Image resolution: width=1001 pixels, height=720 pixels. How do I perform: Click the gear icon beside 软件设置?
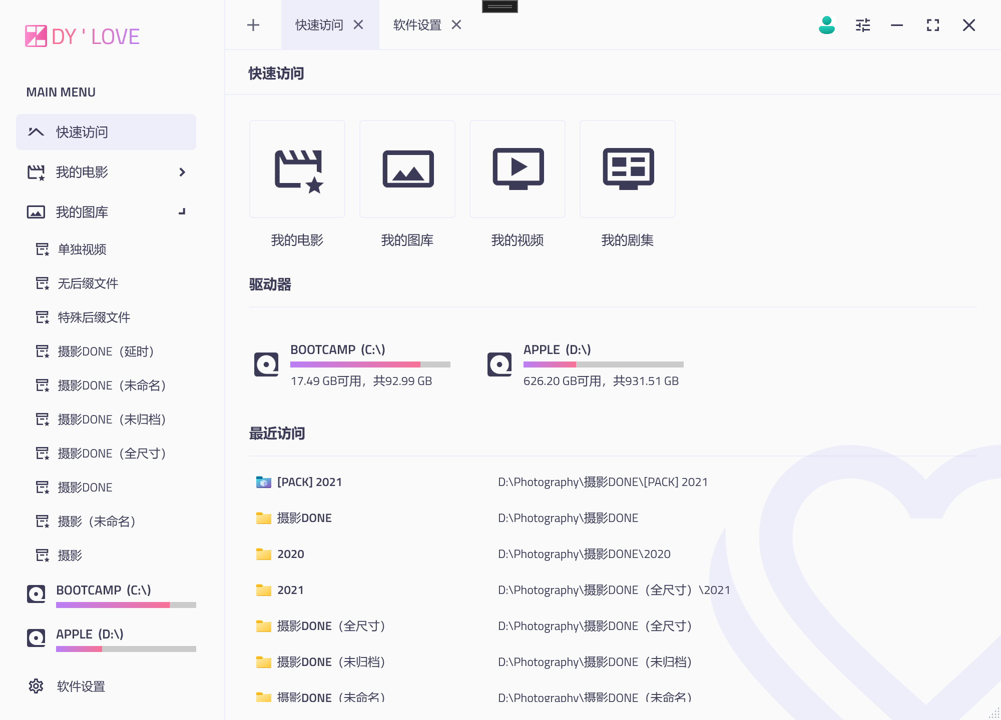pos(36,686)
